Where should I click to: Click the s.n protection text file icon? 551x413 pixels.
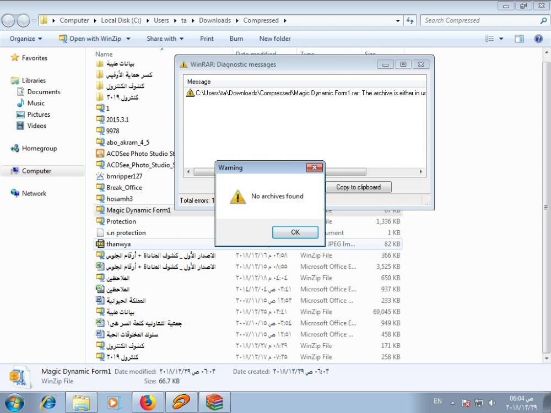100,232
